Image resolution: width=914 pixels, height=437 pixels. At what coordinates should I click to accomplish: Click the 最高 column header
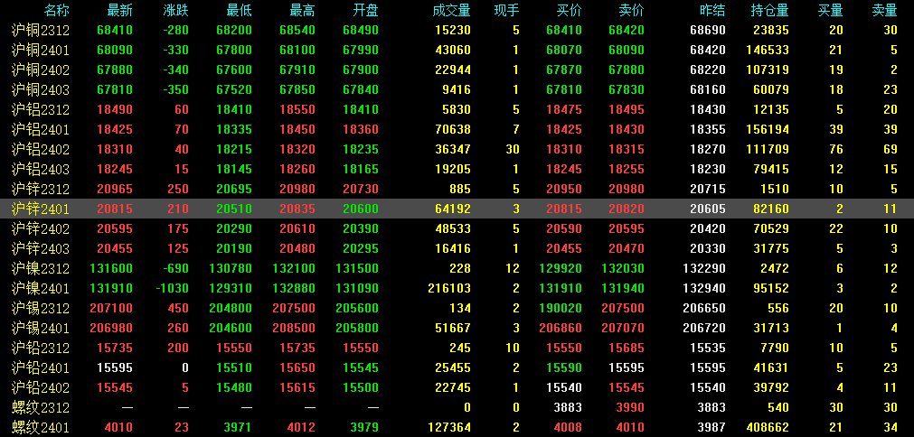pyautogui.click(x=303, y=10)
